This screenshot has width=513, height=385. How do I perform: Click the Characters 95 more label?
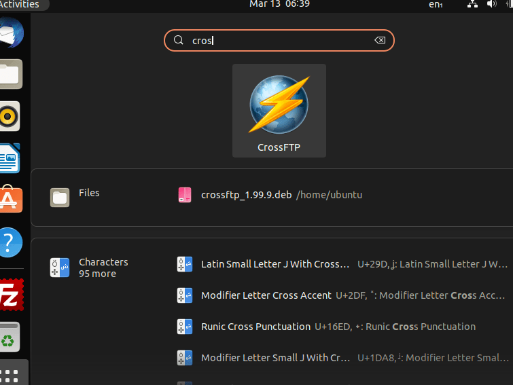[x=103, y=268]
